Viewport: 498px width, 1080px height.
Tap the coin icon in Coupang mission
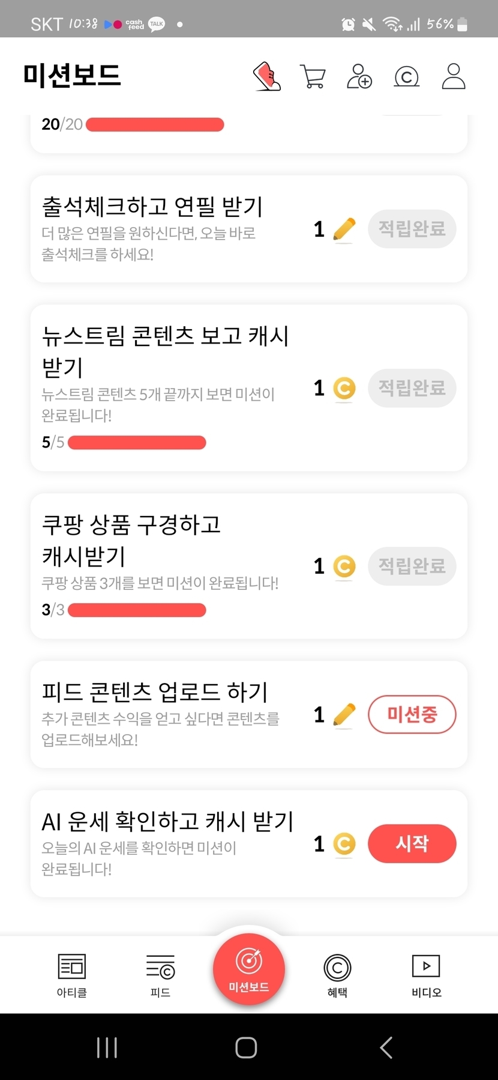pyautogui.click(x=344, y=566)
